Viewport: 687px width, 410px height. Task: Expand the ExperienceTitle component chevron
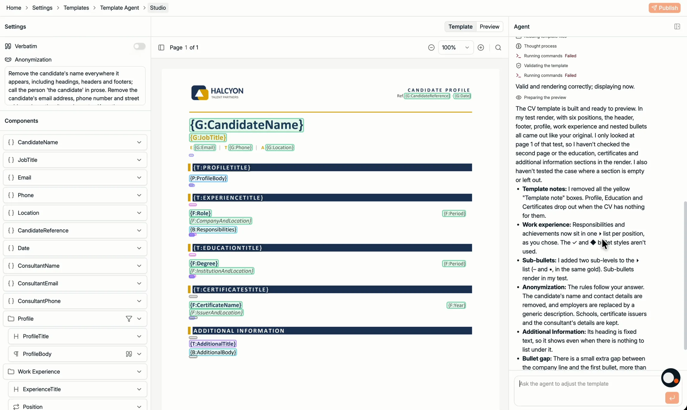(x=139, y=389)
